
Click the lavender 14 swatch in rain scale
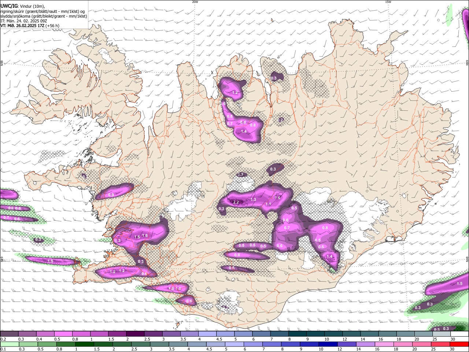(x=366, y=344)
